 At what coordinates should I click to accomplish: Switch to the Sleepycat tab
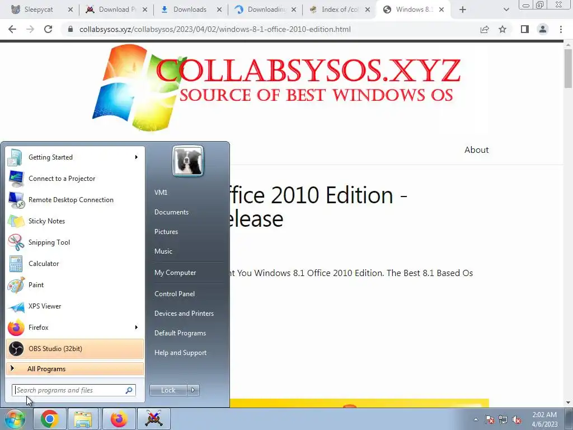point(38,10)
